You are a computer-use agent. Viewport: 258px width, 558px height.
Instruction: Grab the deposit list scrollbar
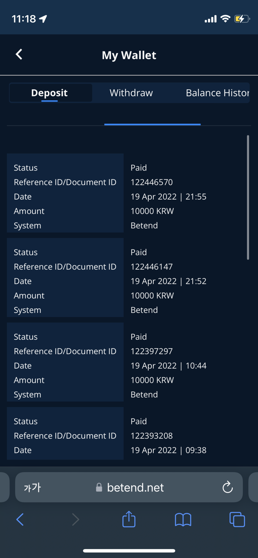pyautogui.click(x=248, y=198)
